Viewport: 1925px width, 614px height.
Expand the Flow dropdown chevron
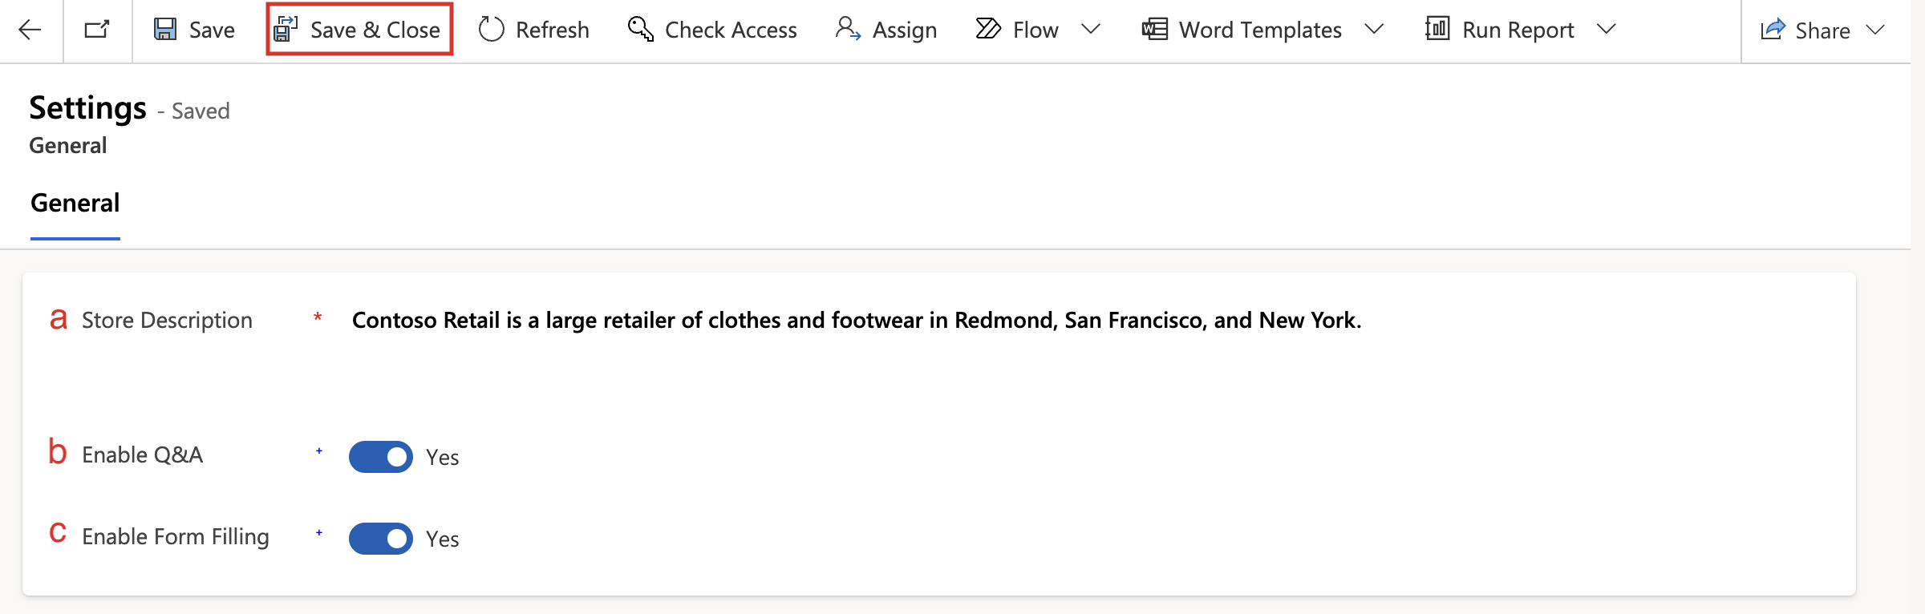click(1091, 30)
